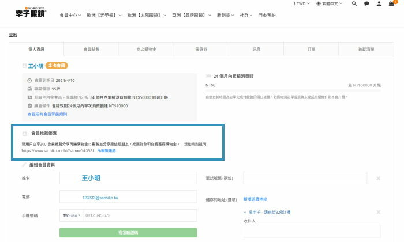Clear the 電話號碼 field with X icon
The height and width of the screenshot is (242, 404).
pyautogui.click(x=378, y=179)
